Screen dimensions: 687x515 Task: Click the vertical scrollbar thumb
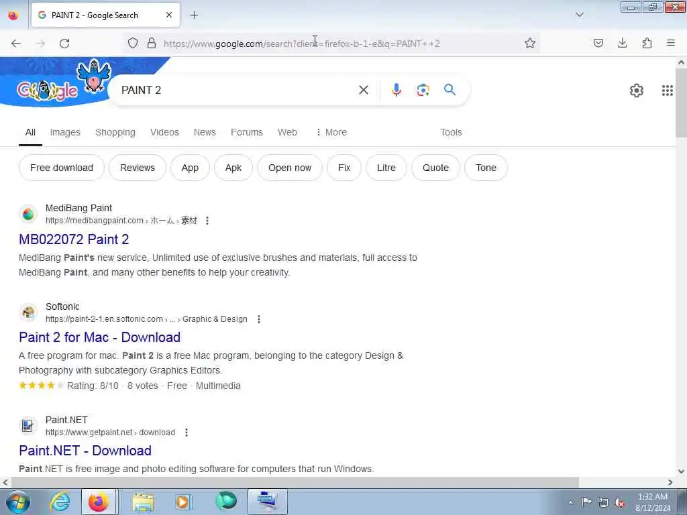coord(681,103)
